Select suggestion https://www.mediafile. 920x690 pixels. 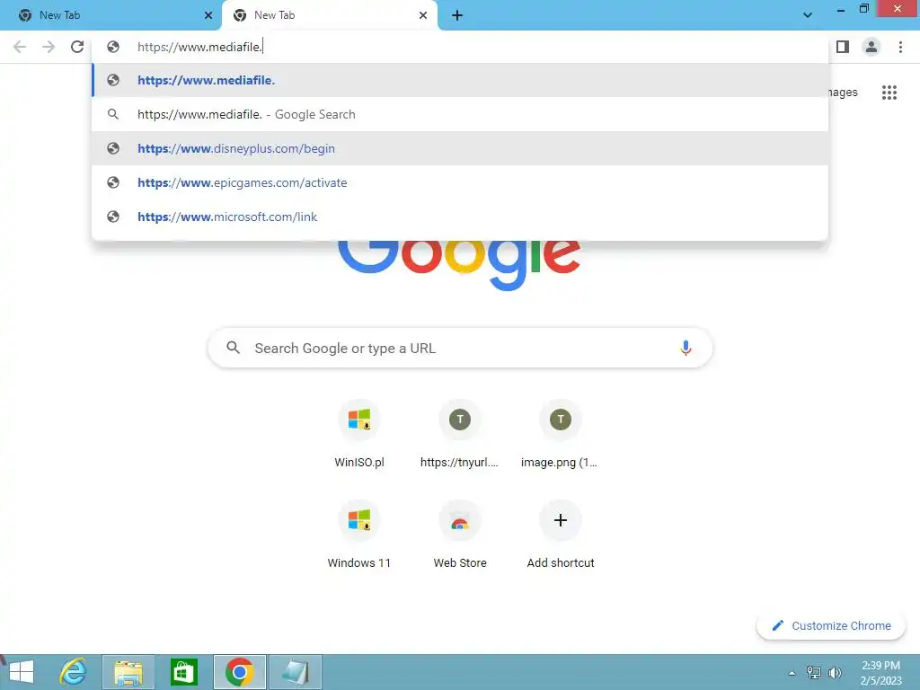[461, 80]
